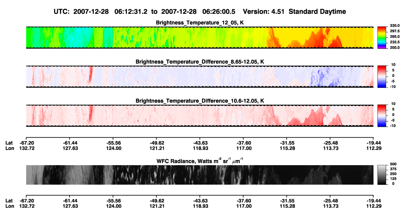Click latitude -43.63 on axis above WFC panel

point(200,143)
